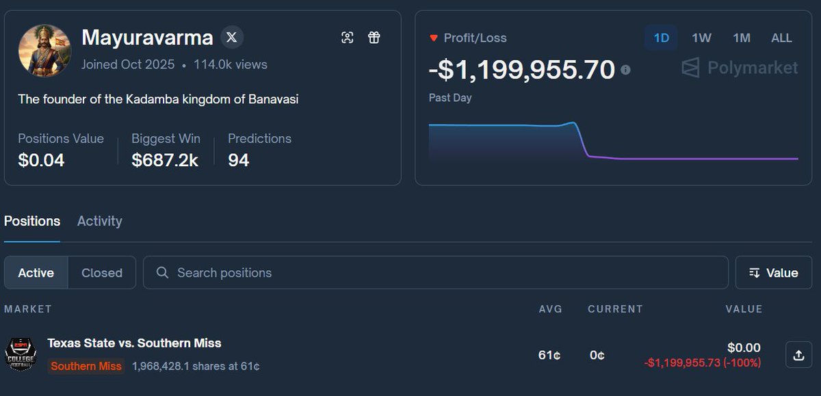The width and height of the screenshot is (821, 396).
Task: Select the 1W profit/loss range
Action: 701,38
